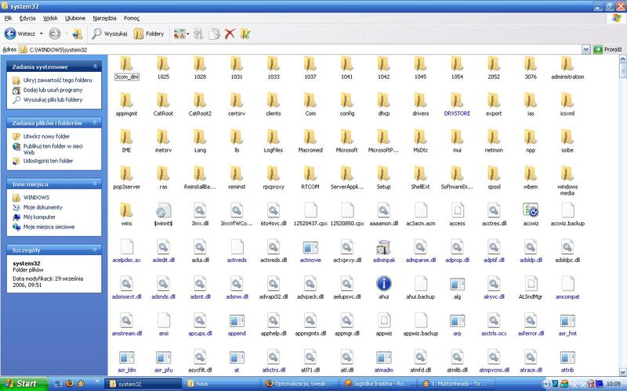Image resolution: width=627 pixels, height=391 pixels.
Task: Select the administration folder
Action: (567, 68)
